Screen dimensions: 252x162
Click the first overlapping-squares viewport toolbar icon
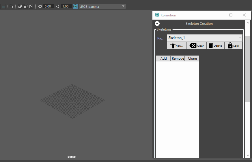[20, 6]
